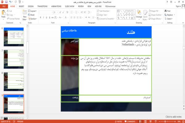Click the Paste clipboard icon

pos(3,13)
